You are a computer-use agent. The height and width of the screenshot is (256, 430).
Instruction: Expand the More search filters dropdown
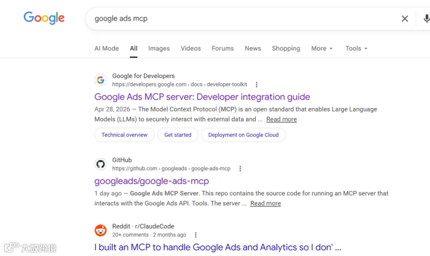coord(322,49)
